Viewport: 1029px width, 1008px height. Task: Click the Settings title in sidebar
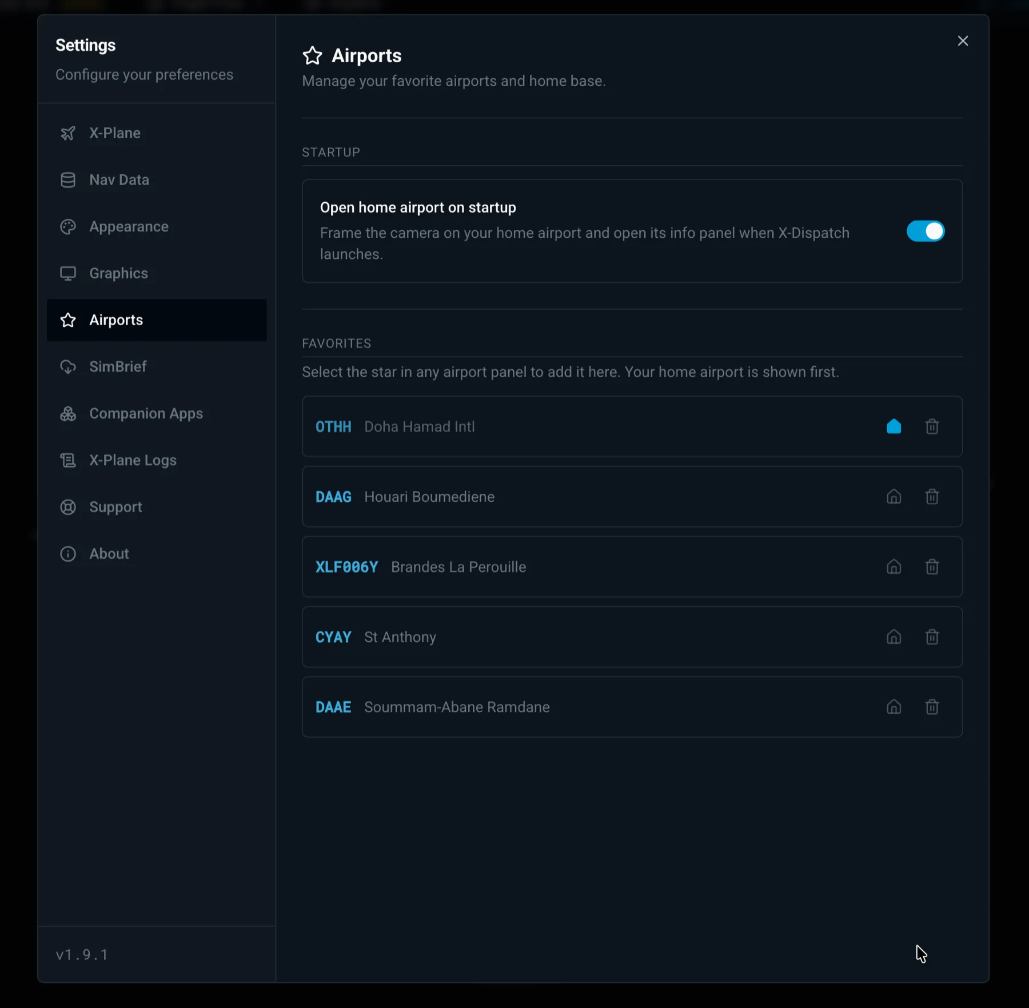[x=85, y=45]
